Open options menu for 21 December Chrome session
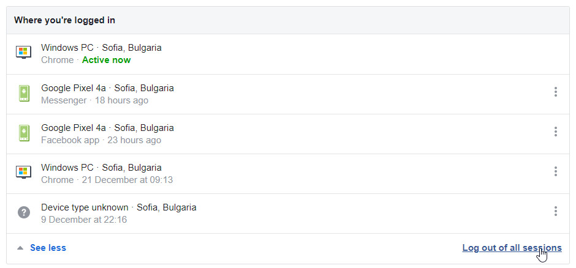Viewport: 576px width, 268px height. [x=555, y=171]
